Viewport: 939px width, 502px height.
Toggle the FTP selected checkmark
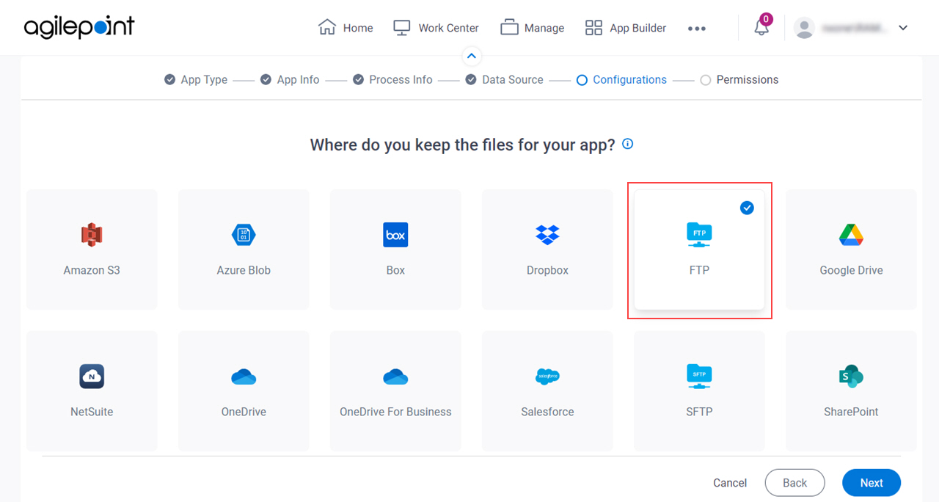pos(747,208)
